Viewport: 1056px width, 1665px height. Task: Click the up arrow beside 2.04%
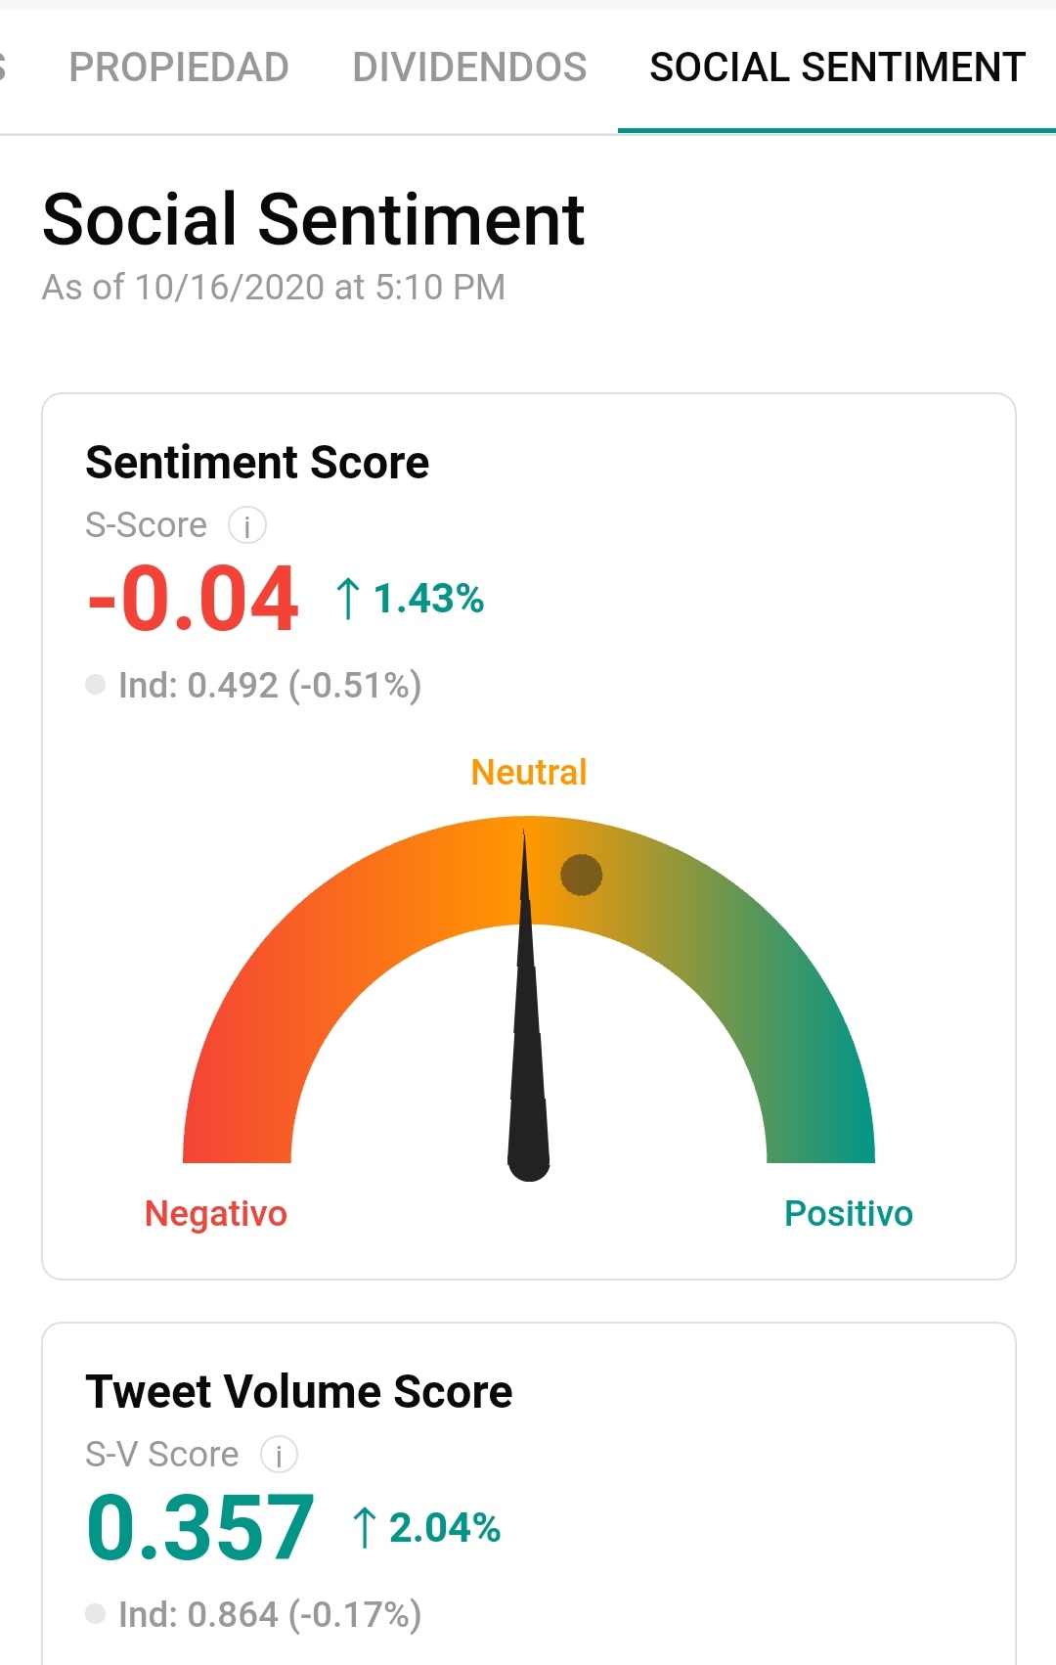364,1528
